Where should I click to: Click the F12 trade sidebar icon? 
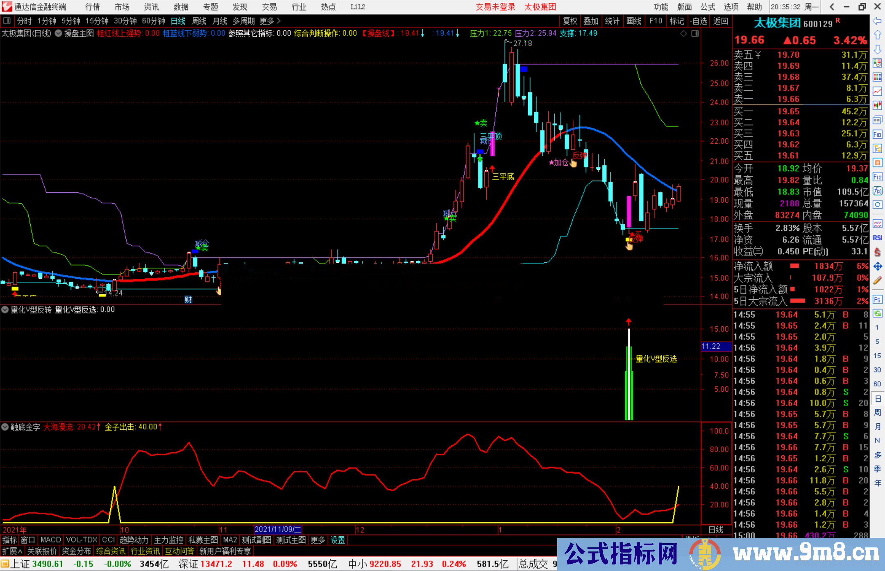[877, 177]
